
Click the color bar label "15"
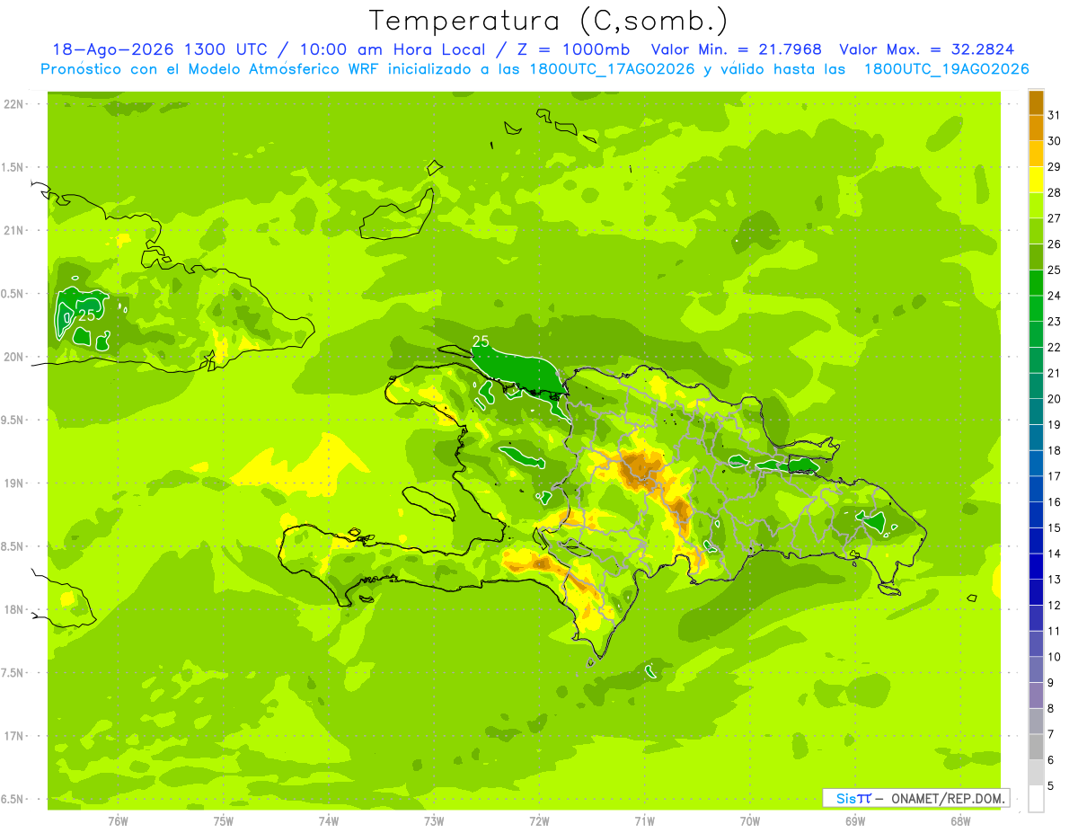1054,527
